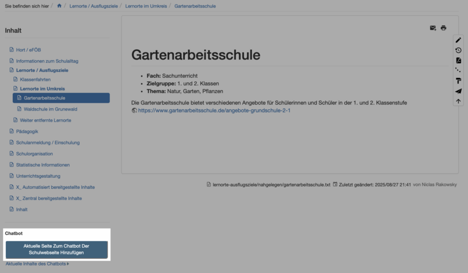Collapse Lernorte / Ausflugsziele in sidebar
The height and width of the screenshot is (273, 468).
tap(42, 70)
